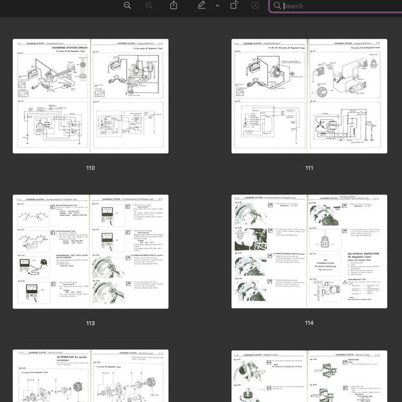Select the bottom-right partially visible thumbnail
402x402 pixels.
pyautogui.click(x=309, y=376)
